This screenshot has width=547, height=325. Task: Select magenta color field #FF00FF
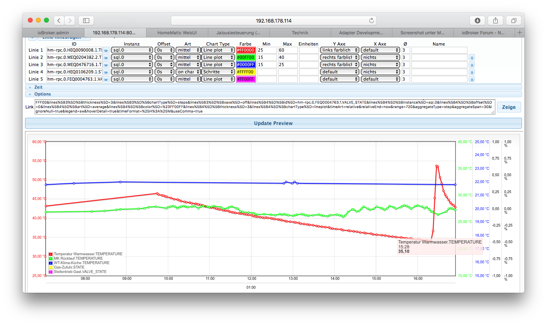tap(246, 79)
